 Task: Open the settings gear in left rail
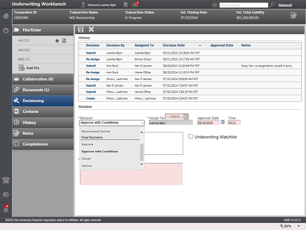click(6, 31)
